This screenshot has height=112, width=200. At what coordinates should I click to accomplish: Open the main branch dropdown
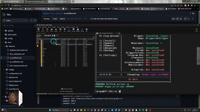pos(15,21)
